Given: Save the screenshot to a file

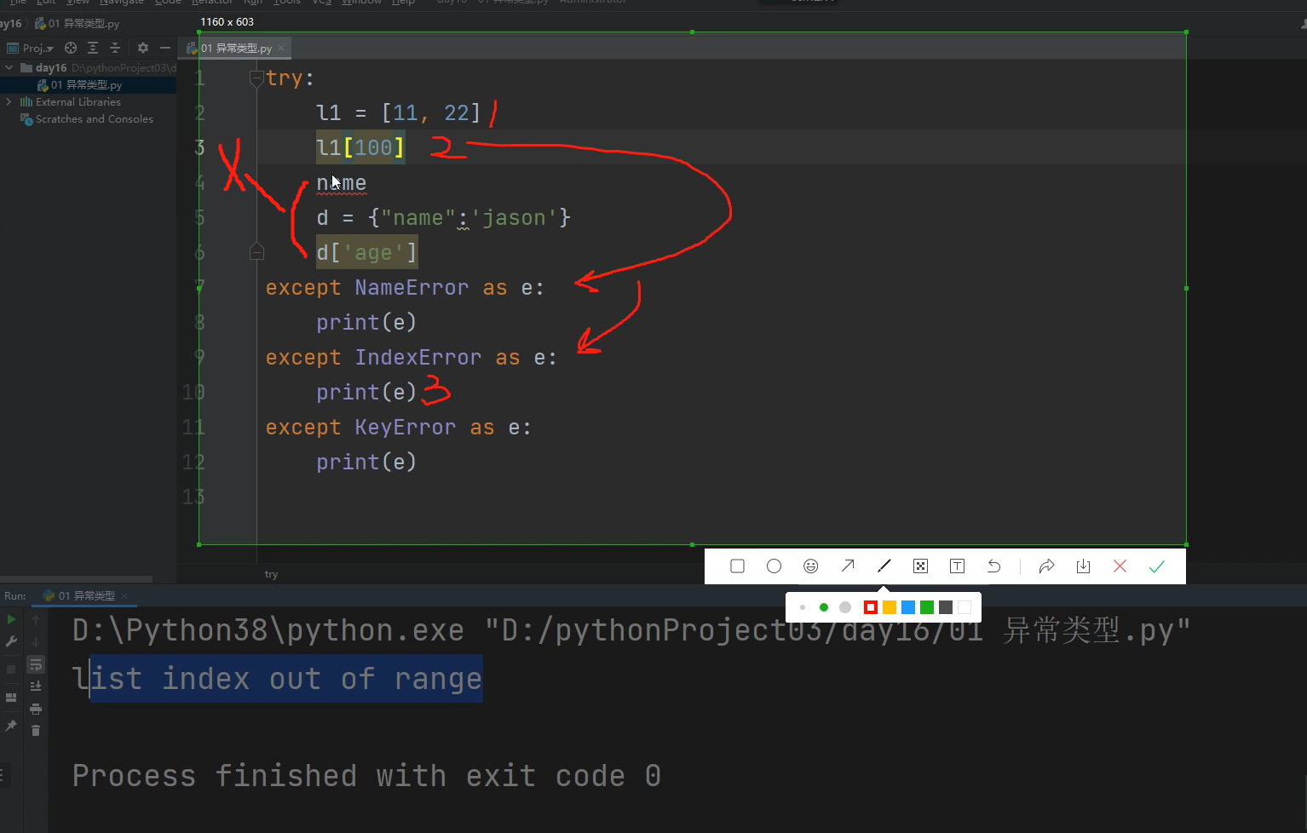Looking at the screenshot, I should click(1084, 566).
